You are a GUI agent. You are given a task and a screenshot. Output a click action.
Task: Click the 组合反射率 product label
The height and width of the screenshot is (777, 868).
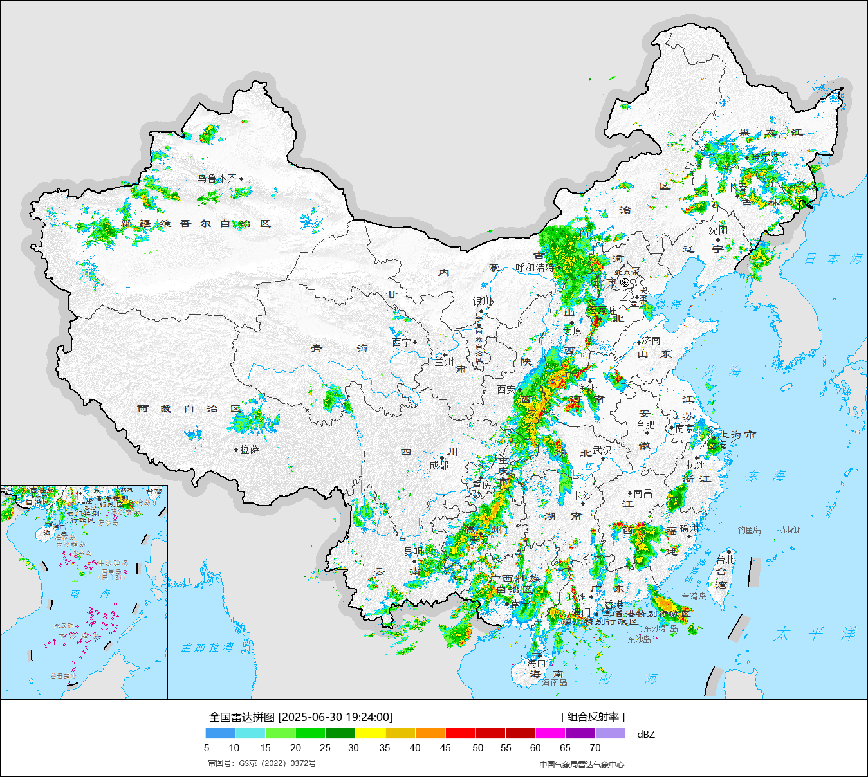(x=593, y=717)
